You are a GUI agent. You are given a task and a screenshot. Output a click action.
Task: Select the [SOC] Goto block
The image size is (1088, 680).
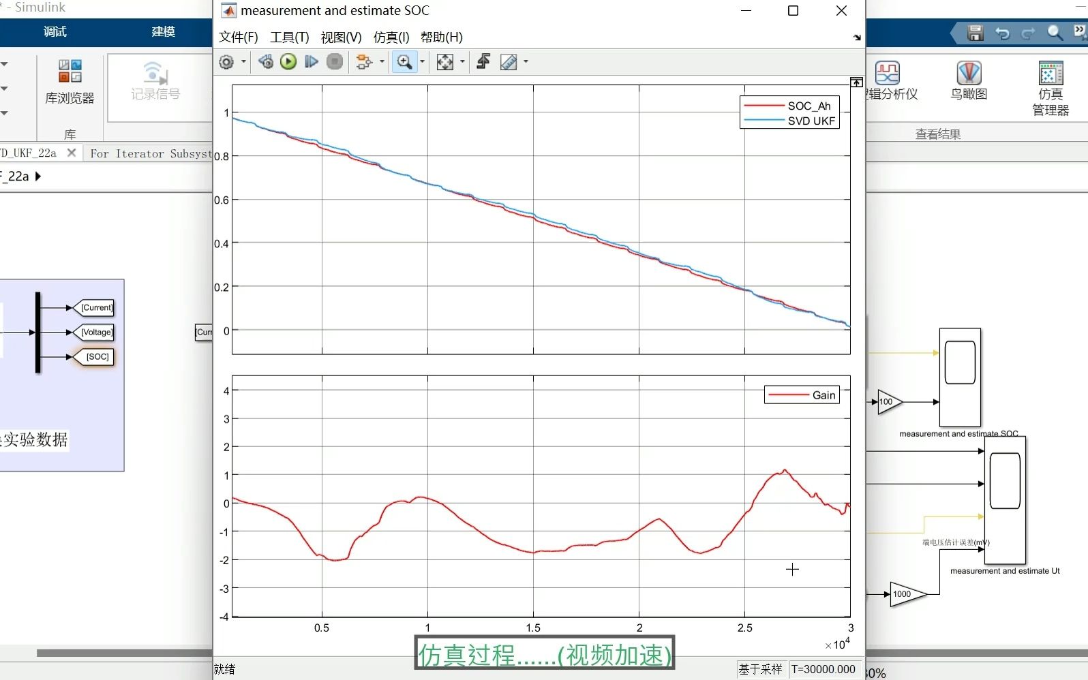[94, 357]
